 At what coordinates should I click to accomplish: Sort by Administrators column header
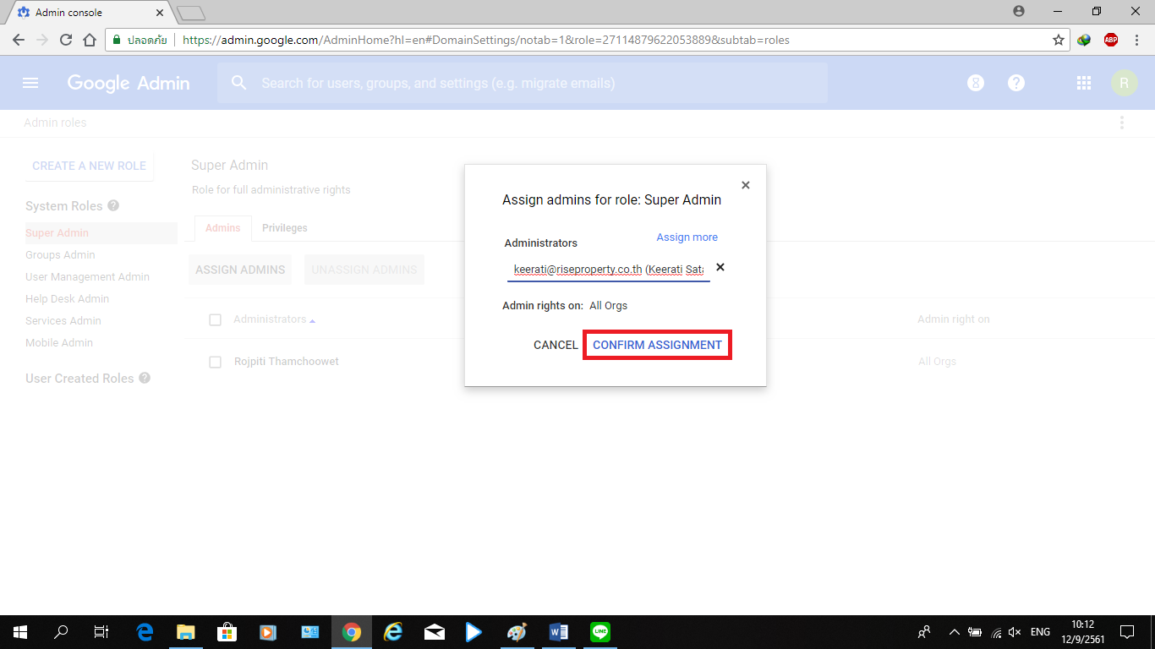[270, 319]
